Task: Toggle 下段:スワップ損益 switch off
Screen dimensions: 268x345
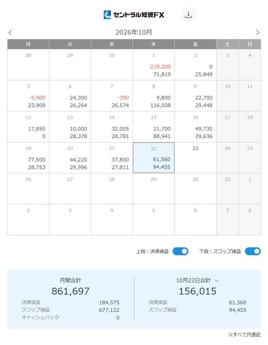Action: pos(253,251)
